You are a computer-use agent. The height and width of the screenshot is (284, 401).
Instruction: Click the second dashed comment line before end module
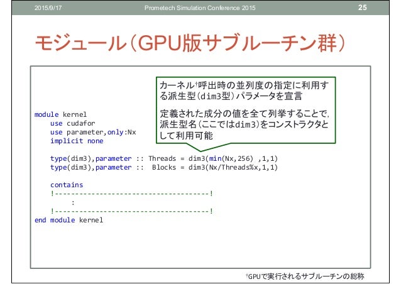(x=132, y=211)
